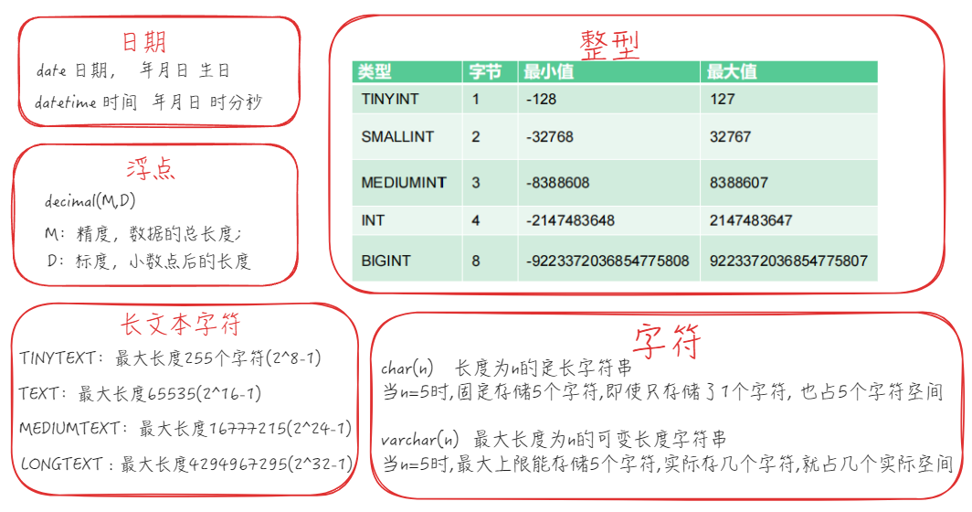Select the 'varchar(n) 最大长度为n的可变长度字符串' line
972x512 pixels.
pyautogui.click(x=554, y=440)
